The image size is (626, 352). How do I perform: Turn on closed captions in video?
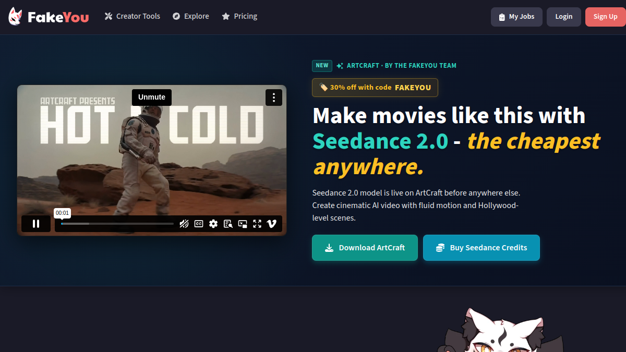[199, 224]
